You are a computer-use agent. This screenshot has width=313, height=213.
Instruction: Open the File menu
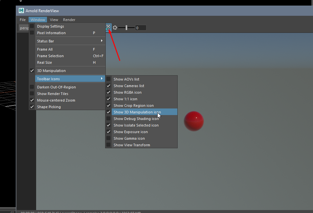click(23, 20)
